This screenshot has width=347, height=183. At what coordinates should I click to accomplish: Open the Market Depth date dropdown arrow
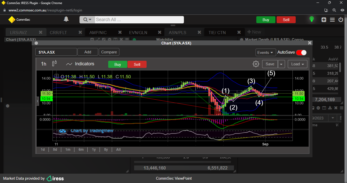[332, 118]
